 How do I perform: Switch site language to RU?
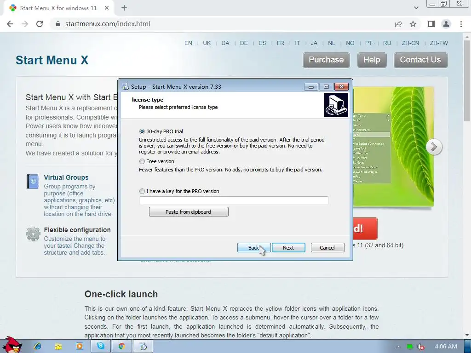387,43
